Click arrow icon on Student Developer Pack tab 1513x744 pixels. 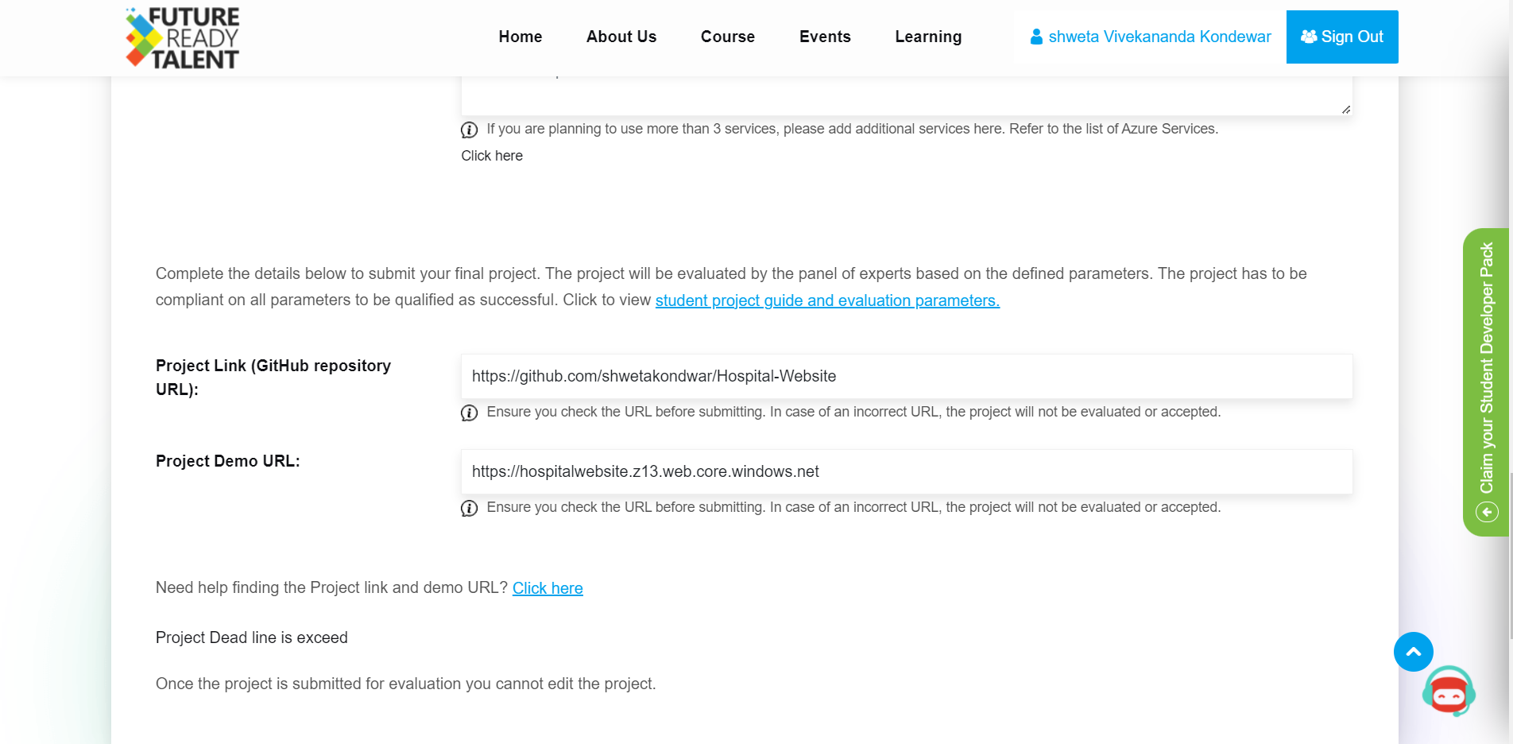(1487, 512)
